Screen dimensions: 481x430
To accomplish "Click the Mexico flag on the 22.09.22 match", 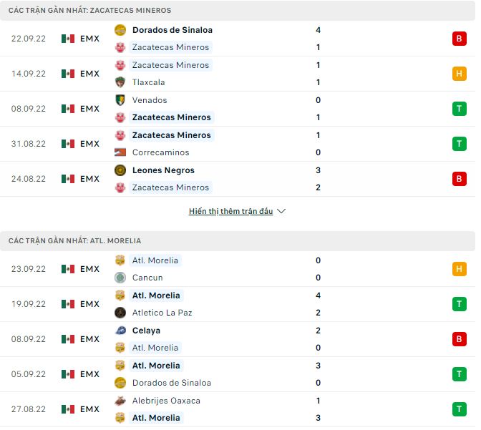I will tap(68, 39).
